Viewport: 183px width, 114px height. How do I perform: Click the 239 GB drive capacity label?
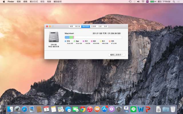point(54,44)
